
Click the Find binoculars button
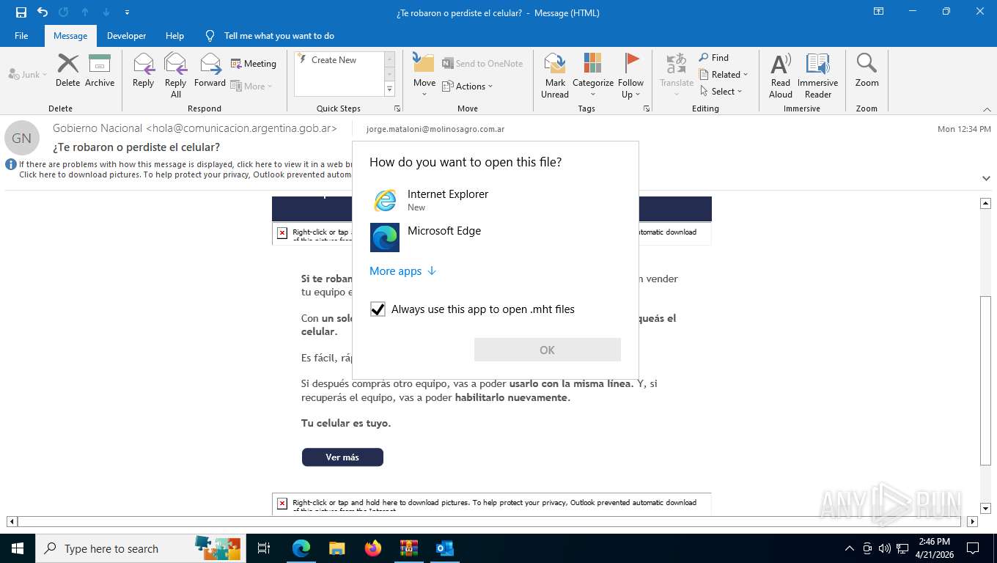click(x=714, y=57)
